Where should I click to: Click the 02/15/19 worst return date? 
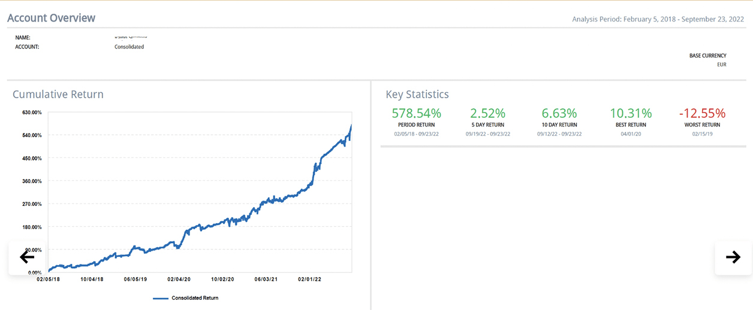[702, 134]
